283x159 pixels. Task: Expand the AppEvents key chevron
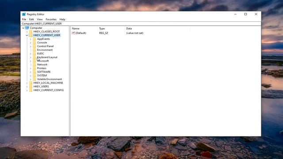tap(31, 39)
